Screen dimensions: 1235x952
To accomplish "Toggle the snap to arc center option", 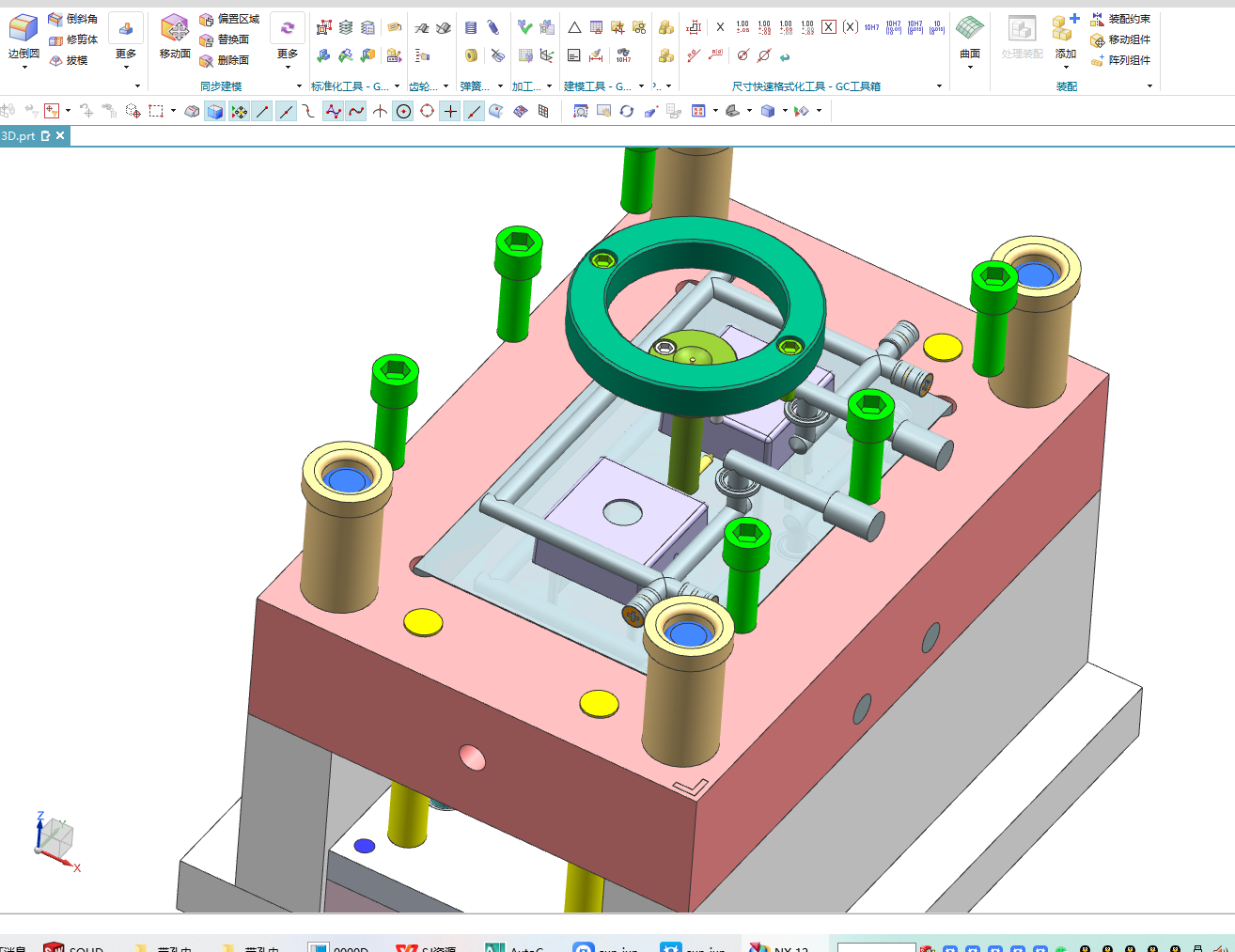I will point(403,111).
